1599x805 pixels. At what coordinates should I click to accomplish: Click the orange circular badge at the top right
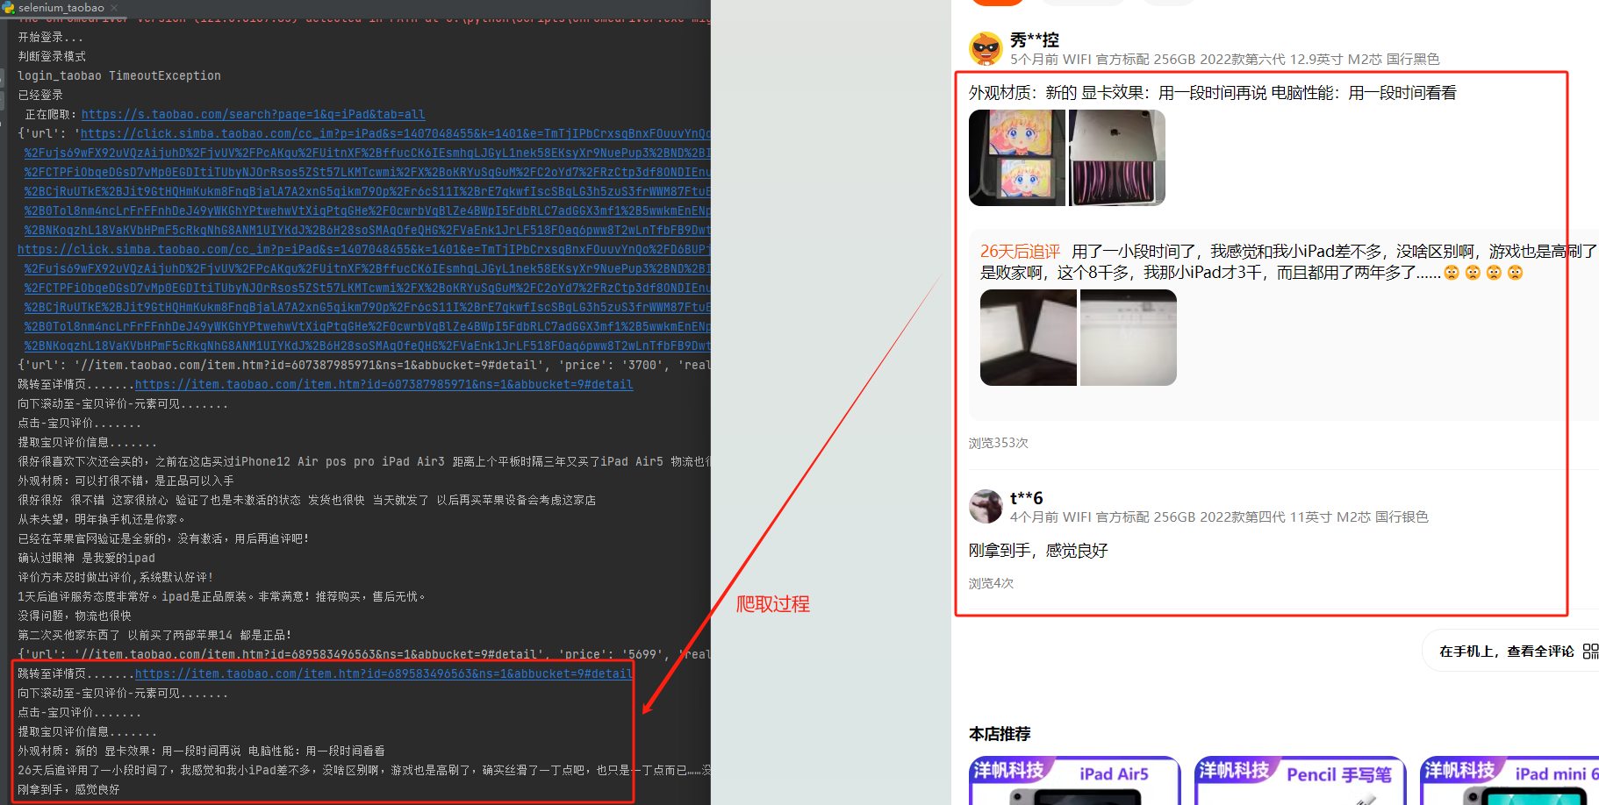(x=997, y=3)
